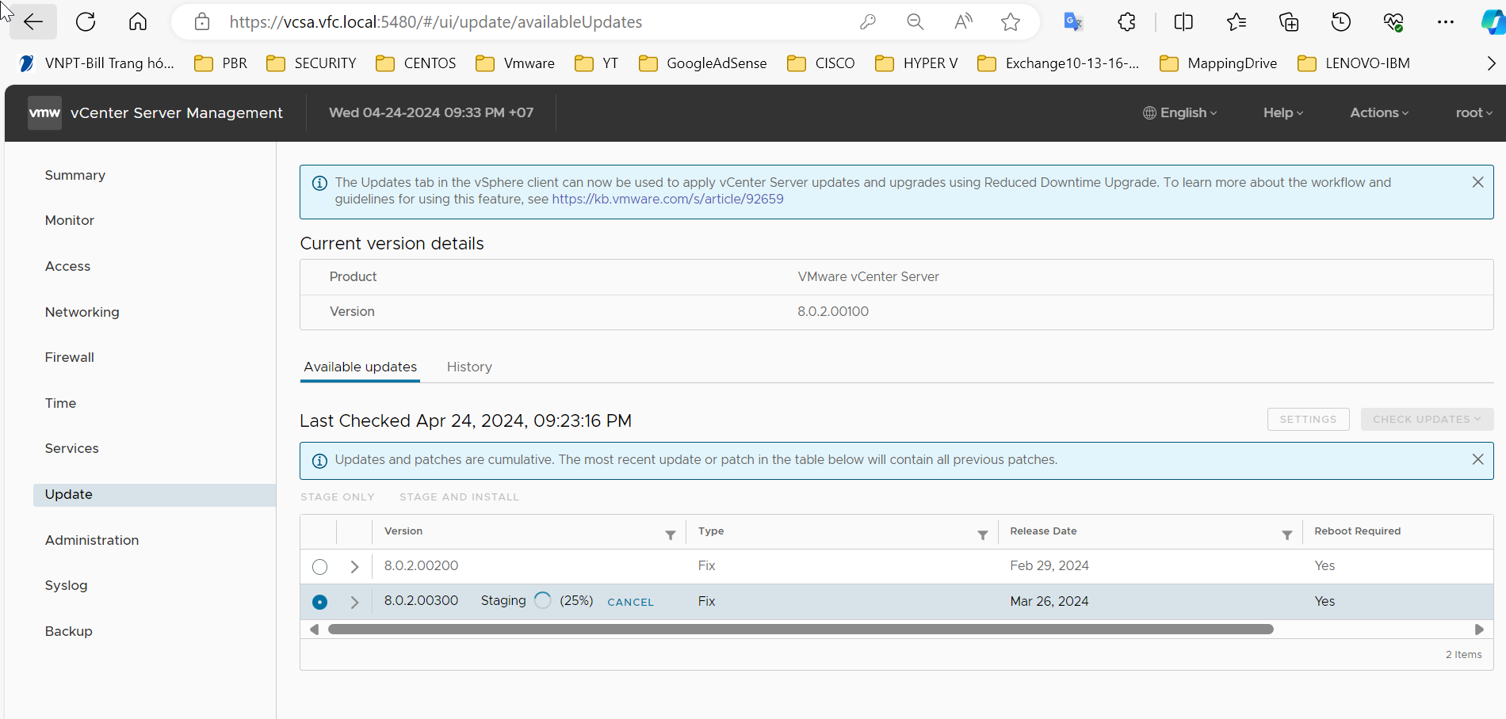1506x719 pixels.
Task: Open the English language dropdown
Action: click(x=1179, y=113)
